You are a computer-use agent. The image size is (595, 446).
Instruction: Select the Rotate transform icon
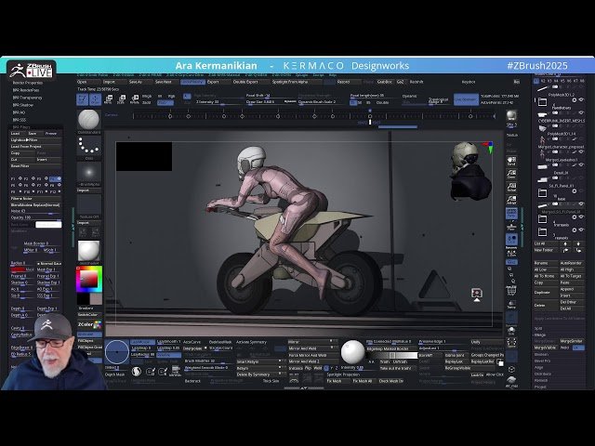[134, 99]
